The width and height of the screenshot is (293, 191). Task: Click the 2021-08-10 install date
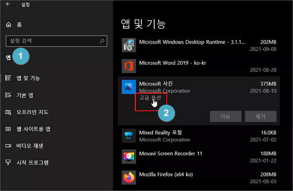coord(263,91)
